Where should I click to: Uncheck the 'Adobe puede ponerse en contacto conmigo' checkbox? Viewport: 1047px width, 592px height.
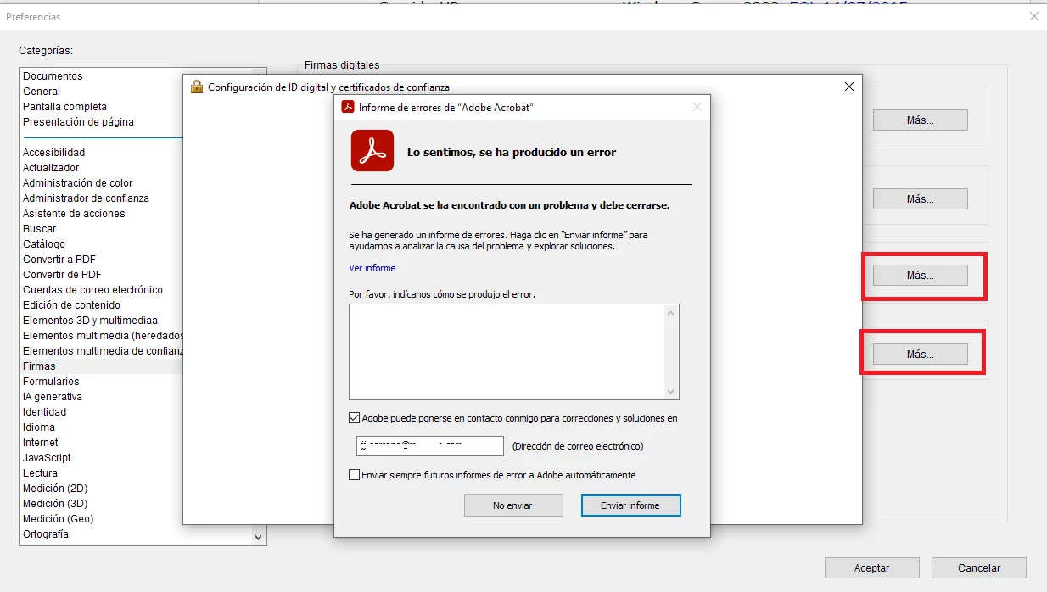354,418
